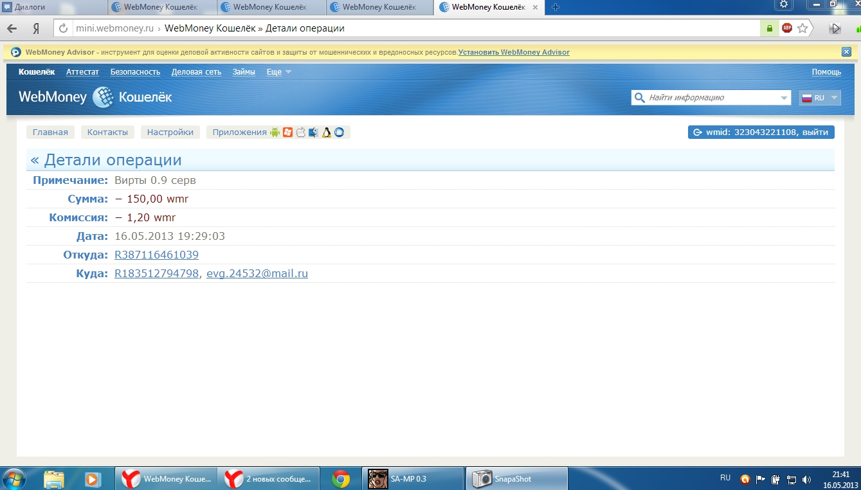This screenshot has height=490, width=861.
Task: Click the play arrow button beside address bar
Action: [835, 28]
